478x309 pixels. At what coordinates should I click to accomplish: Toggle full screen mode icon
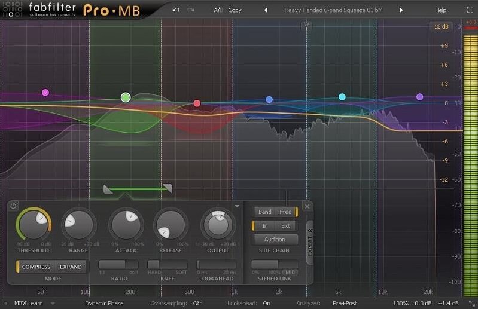(x=470, y=10)
